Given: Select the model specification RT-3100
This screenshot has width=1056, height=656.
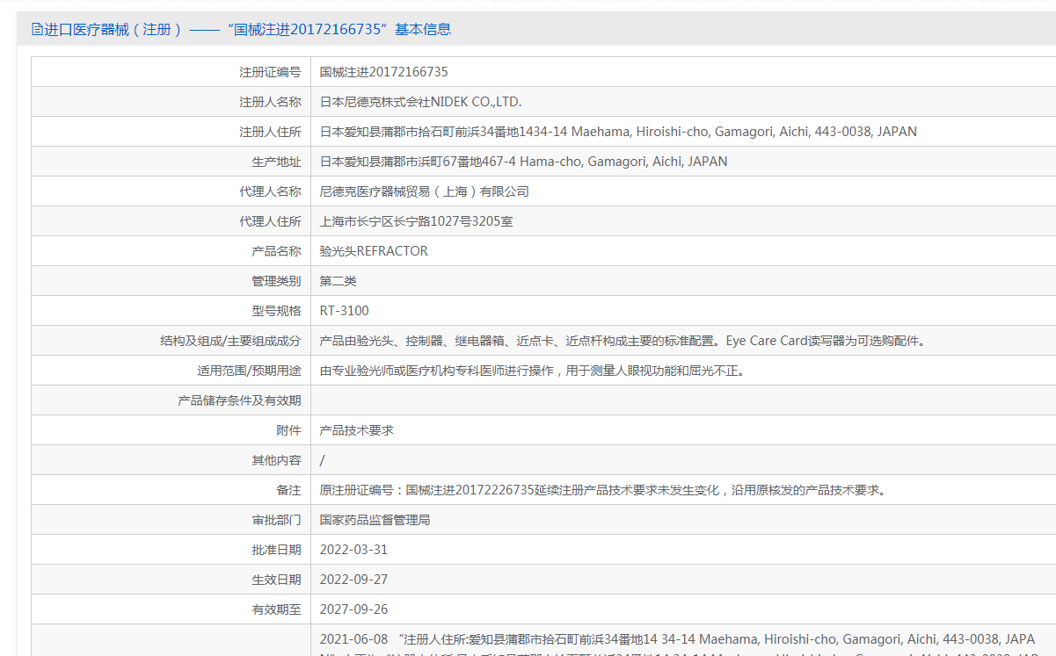Looking at the screenshot, I should point(344,311).
